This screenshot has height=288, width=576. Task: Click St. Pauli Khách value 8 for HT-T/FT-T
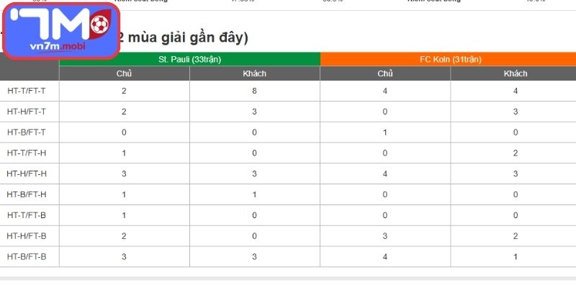[x=255, y=91]
